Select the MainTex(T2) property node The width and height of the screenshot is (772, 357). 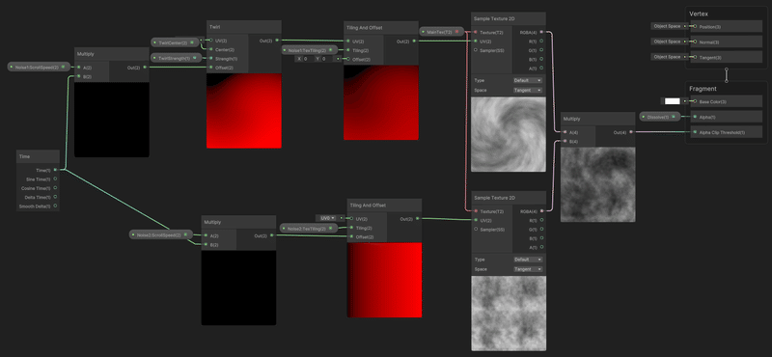point(442,32)
